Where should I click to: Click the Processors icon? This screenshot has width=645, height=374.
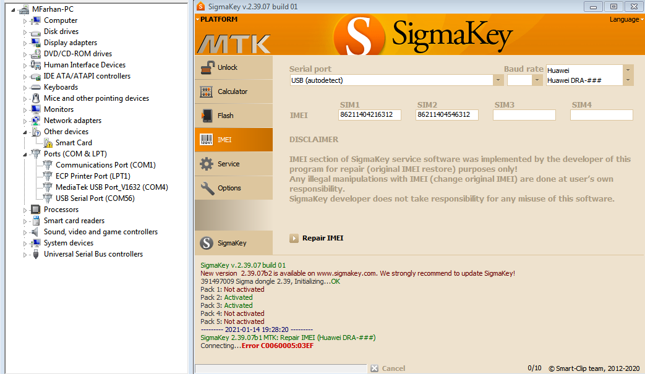(x=36, y=210)
